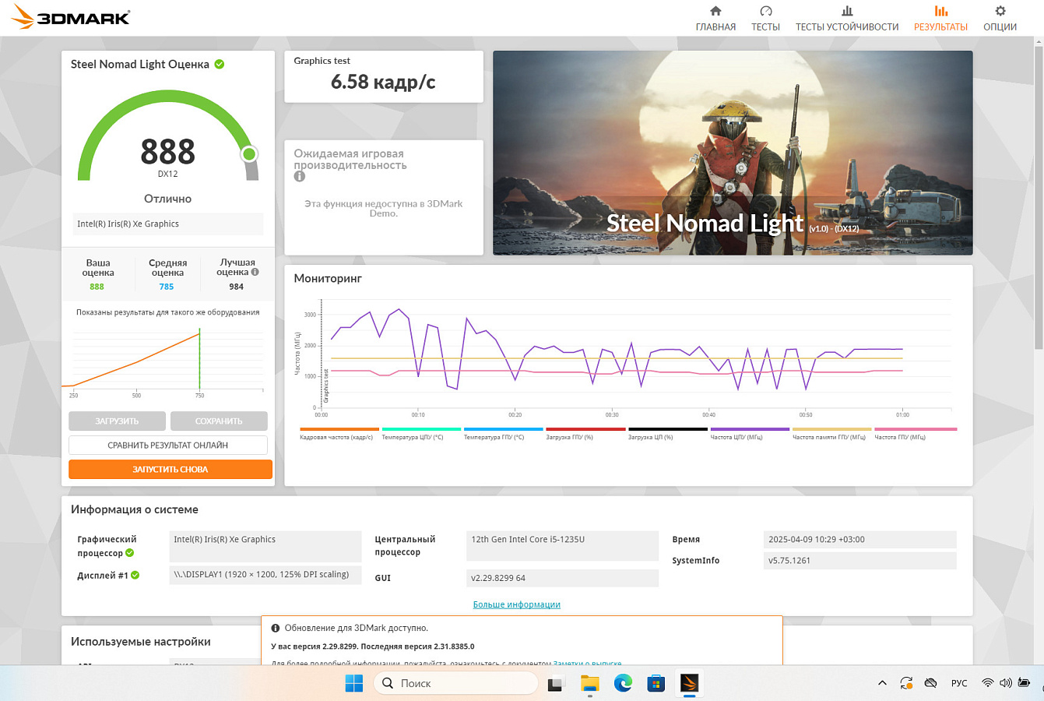
Task: Click the best score 984
Action: [x=237, y=287]
